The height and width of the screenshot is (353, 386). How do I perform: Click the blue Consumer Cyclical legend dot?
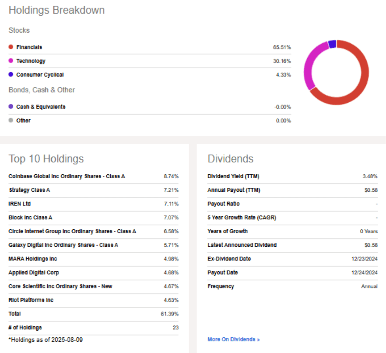pos(10,74)
